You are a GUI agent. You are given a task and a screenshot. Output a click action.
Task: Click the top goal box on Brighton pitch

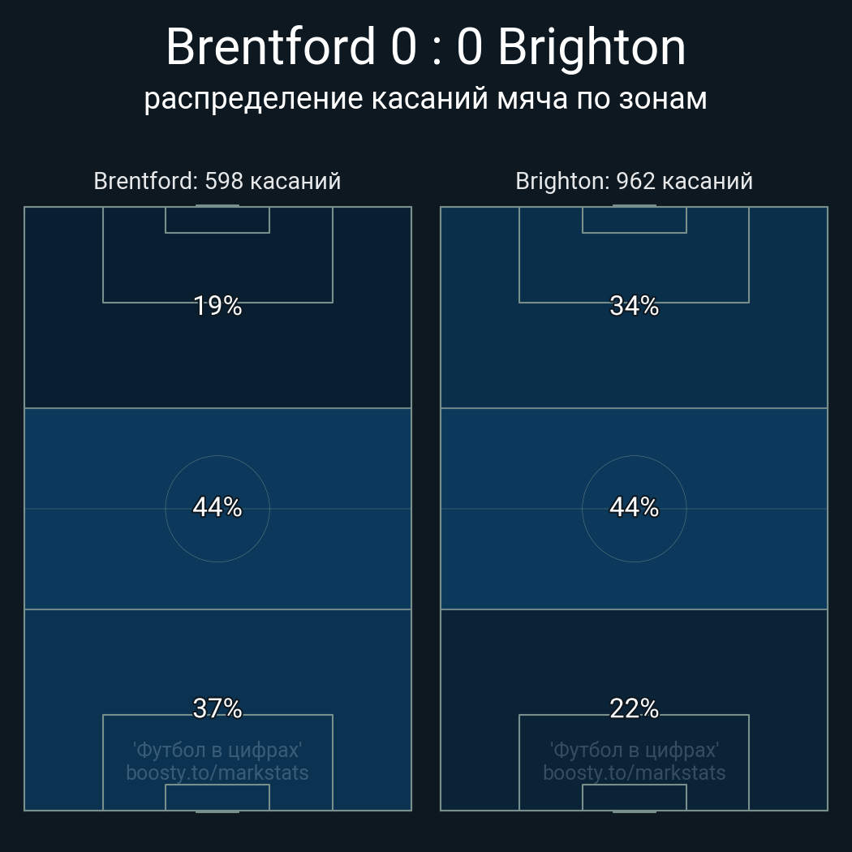[634, 220]
